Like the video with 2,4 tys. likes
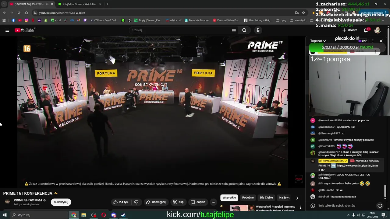Image resolution: width=390 pixels, height=219 pixels. 121,202
